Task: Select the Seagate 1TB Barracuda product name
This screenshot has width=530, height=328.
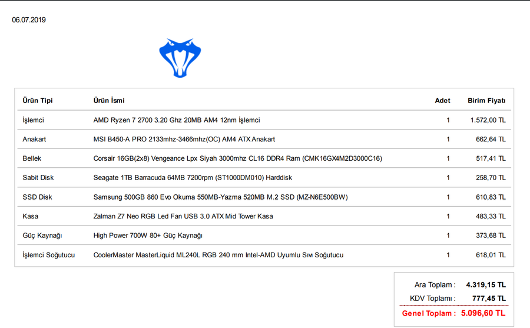Action: (x=193, y=178)
